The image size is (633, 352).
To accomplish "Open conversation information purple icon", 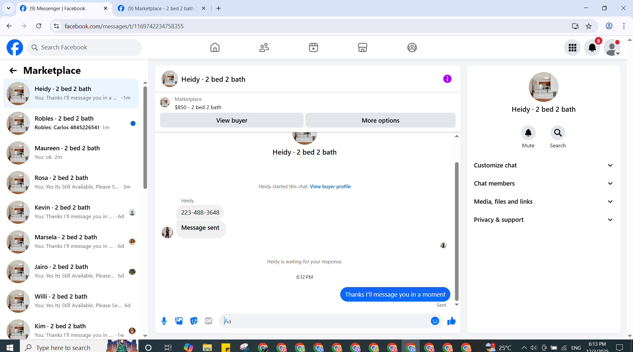I will 447,79.
